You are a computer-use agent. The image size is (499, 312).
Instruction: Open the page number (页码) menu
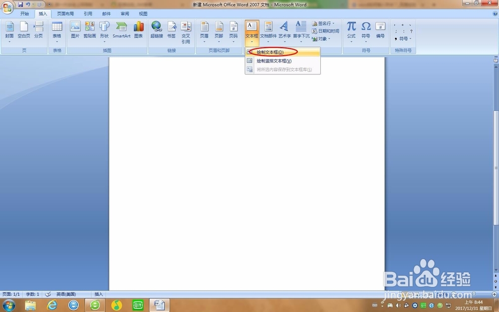coord(234,32)
